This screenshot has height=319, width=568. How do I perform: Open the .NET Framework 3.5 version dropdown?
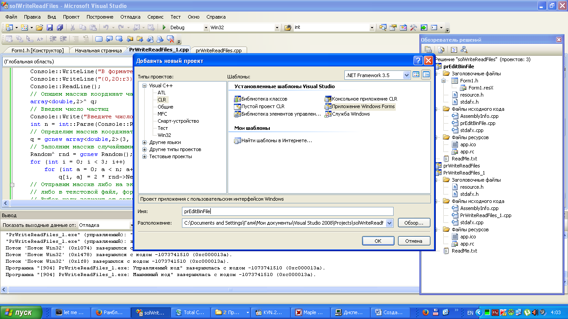[x=406, y=75]
